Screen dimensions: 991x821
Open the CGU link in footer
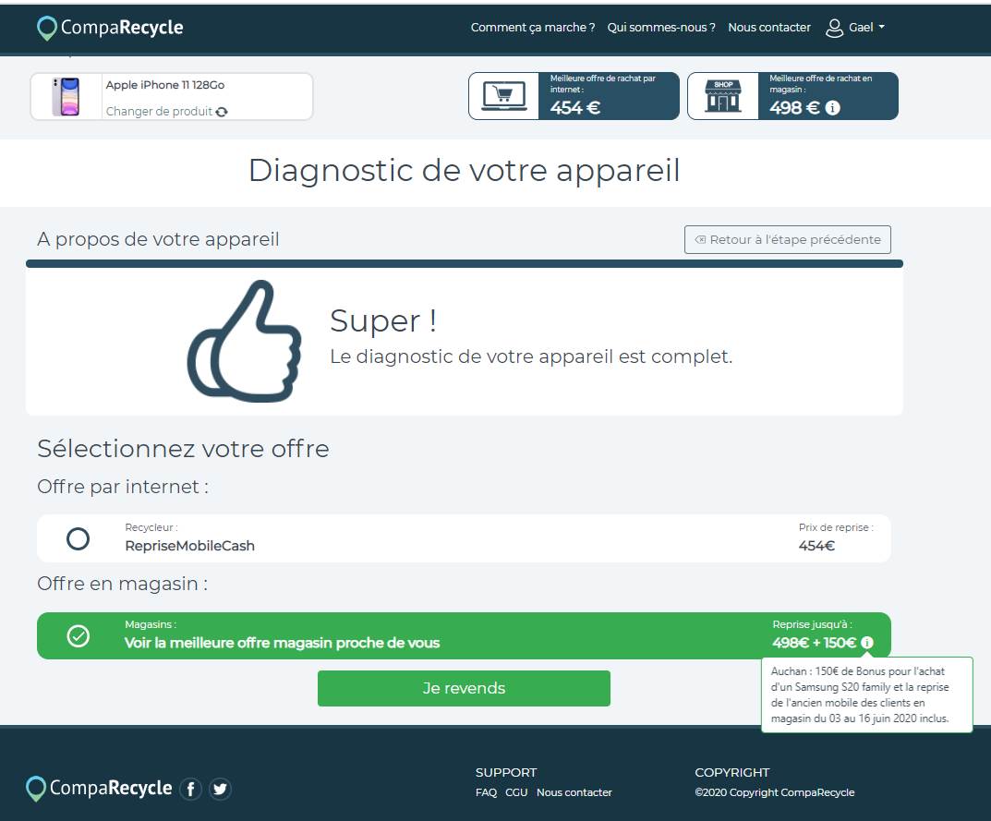coord(516,792)
